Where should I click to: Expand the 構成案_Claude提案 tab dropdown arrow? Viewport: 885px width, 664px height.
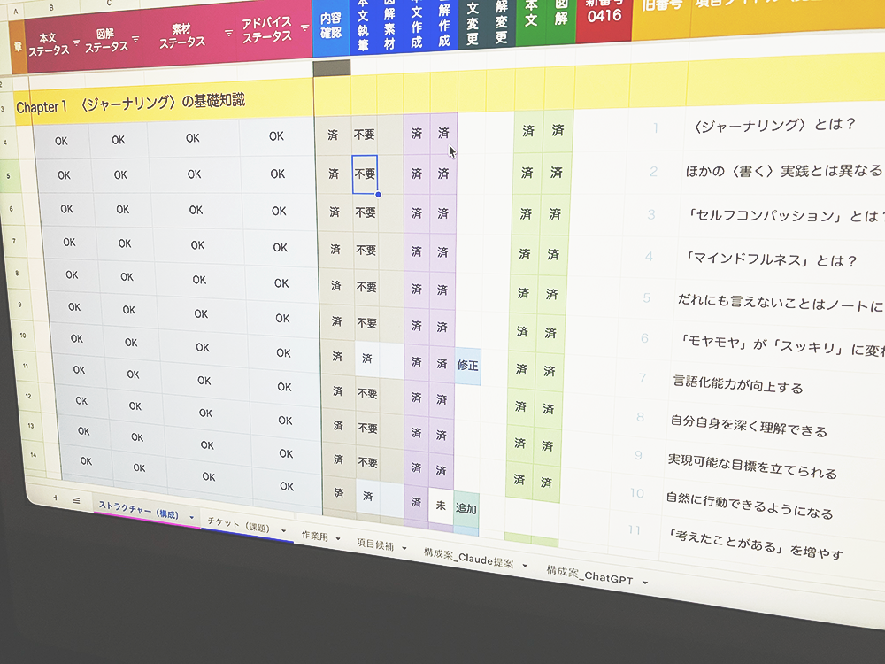pos(525,565)
